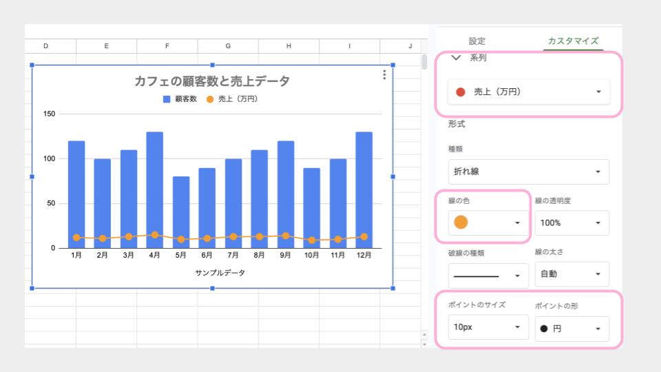Open the 線の太さ 自動 dropdown

[x=571, y=274]
